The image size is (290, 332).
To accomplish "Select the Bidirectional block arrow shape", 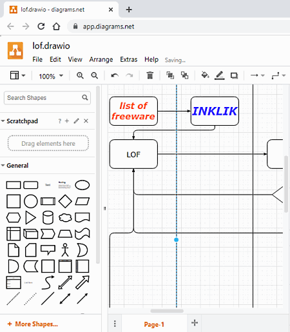I will 65,282.
